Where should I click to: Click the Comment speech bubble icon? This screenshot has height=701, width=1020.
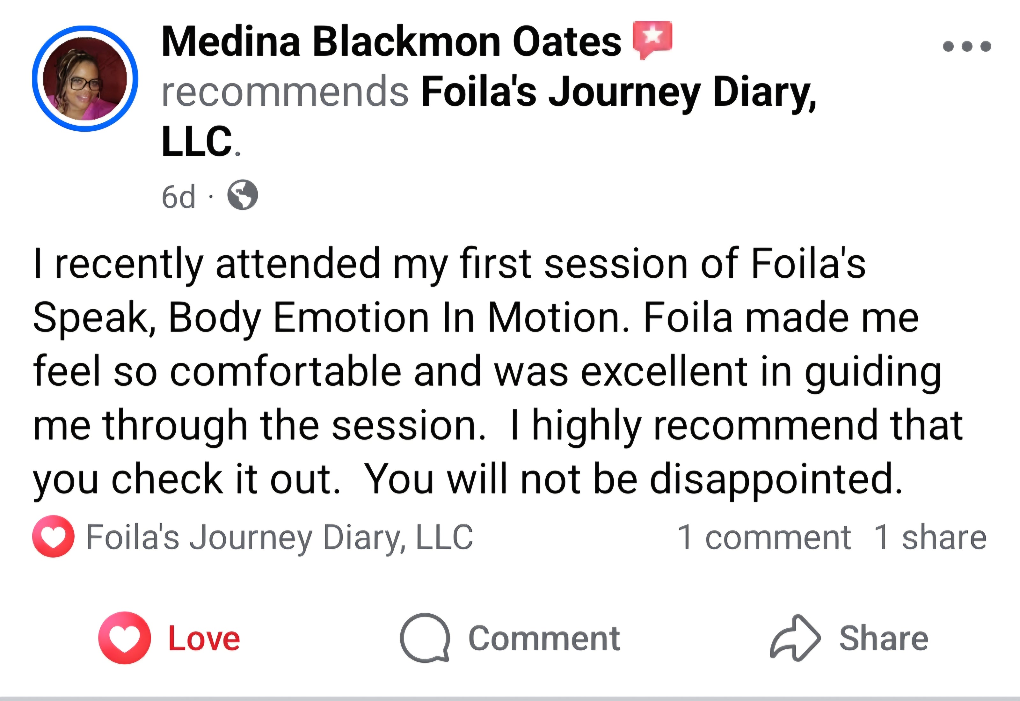tap(425, 638)
